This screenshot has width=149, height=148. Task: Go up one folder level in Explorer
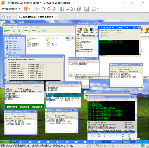tap(19, 31)
